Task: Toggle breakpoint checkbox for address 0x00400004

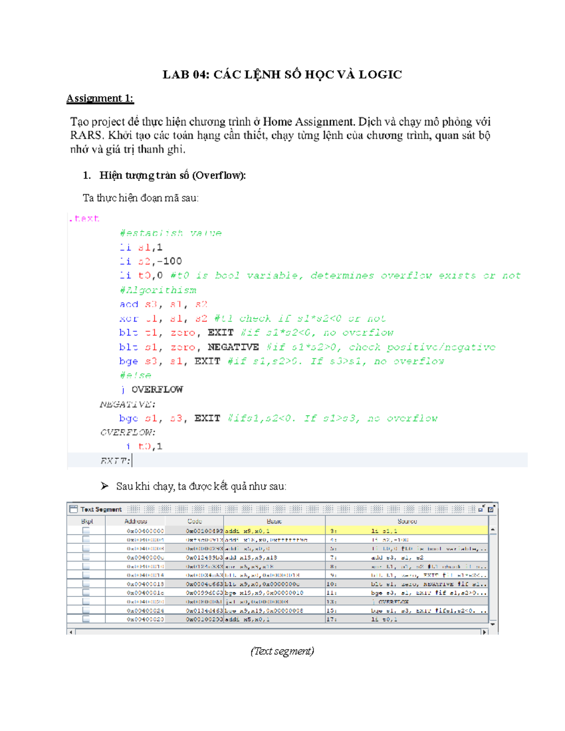Action: pyautogui.click(x=86, y=539)
